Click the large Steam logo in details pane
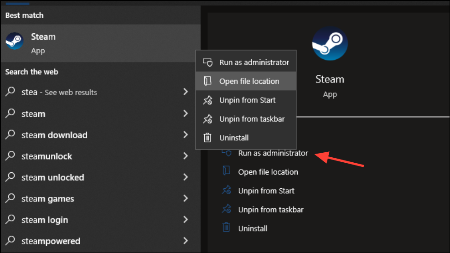Screen dimensions: 450x253 pos(330,43)
